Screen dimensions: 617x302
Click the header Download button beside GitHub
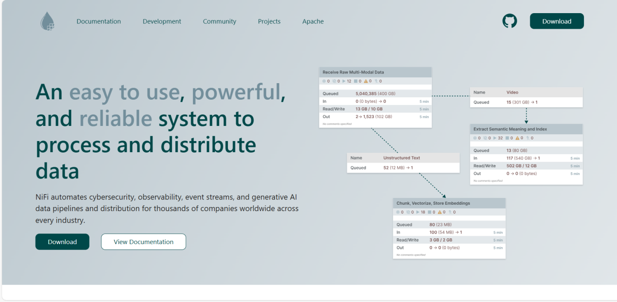click(557, 21)
